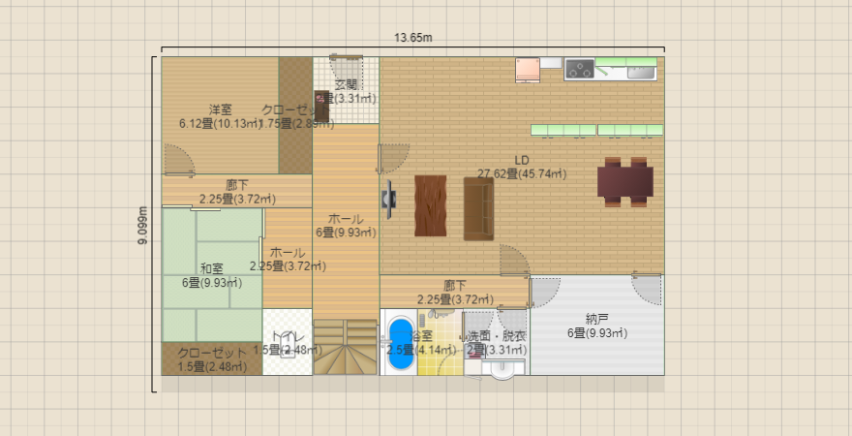Click the クローゼット 1.5畳 label
The width and height of the screenshot is (852, 436).
click(212, 360)
